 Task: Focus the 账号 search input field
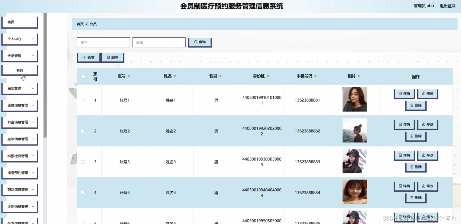pyautogui.click(x=103, y=42)
